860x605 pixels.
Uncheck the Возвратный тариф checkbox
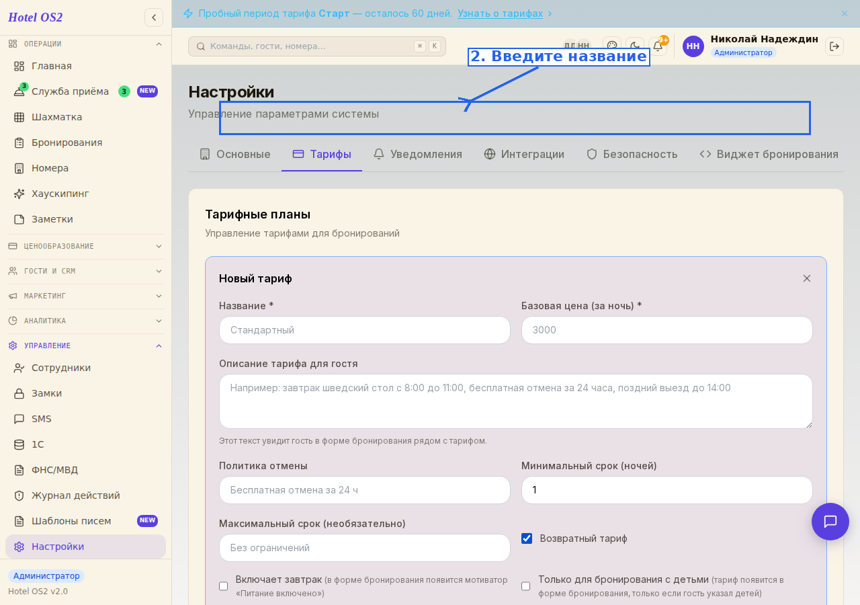tap(527, 538)
